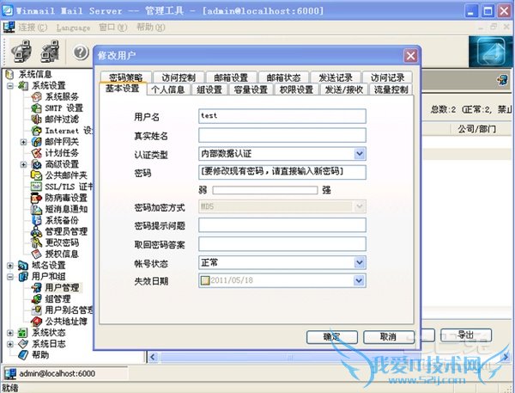Open 管理员管理 in the tree
Viewport: 515px width, 393px height.
[x=66, y=231]
